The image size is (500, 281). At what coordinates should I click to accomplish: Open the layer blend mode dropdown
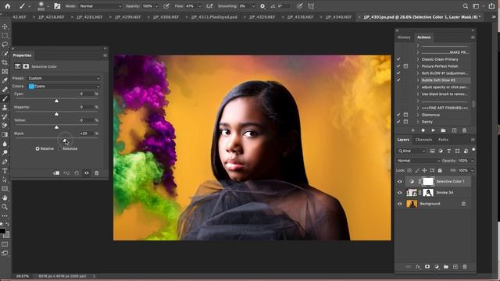pyautogui.click(x=419, y=161)
